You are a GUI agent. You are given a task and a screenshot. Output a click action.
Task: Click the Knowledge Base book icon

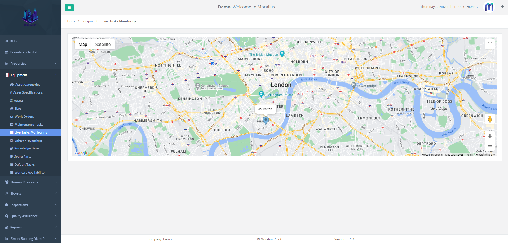(11, 148)
